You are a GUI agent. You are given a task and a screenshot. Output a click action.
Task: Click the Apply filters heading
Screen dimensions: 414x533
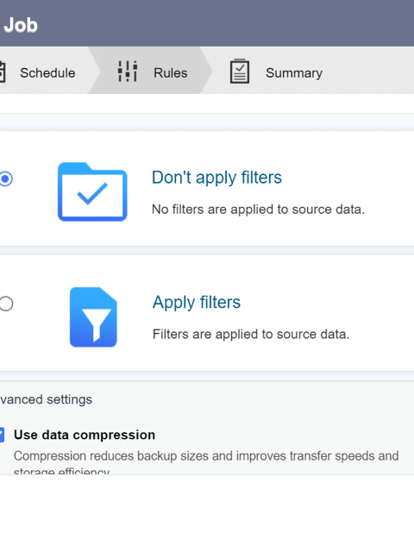(x=197, y=302)
